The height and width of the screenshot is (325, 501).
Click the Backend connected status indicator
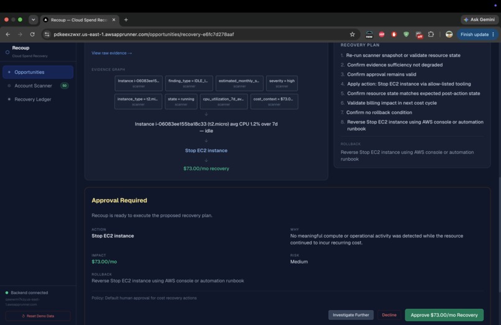(27, 293)
